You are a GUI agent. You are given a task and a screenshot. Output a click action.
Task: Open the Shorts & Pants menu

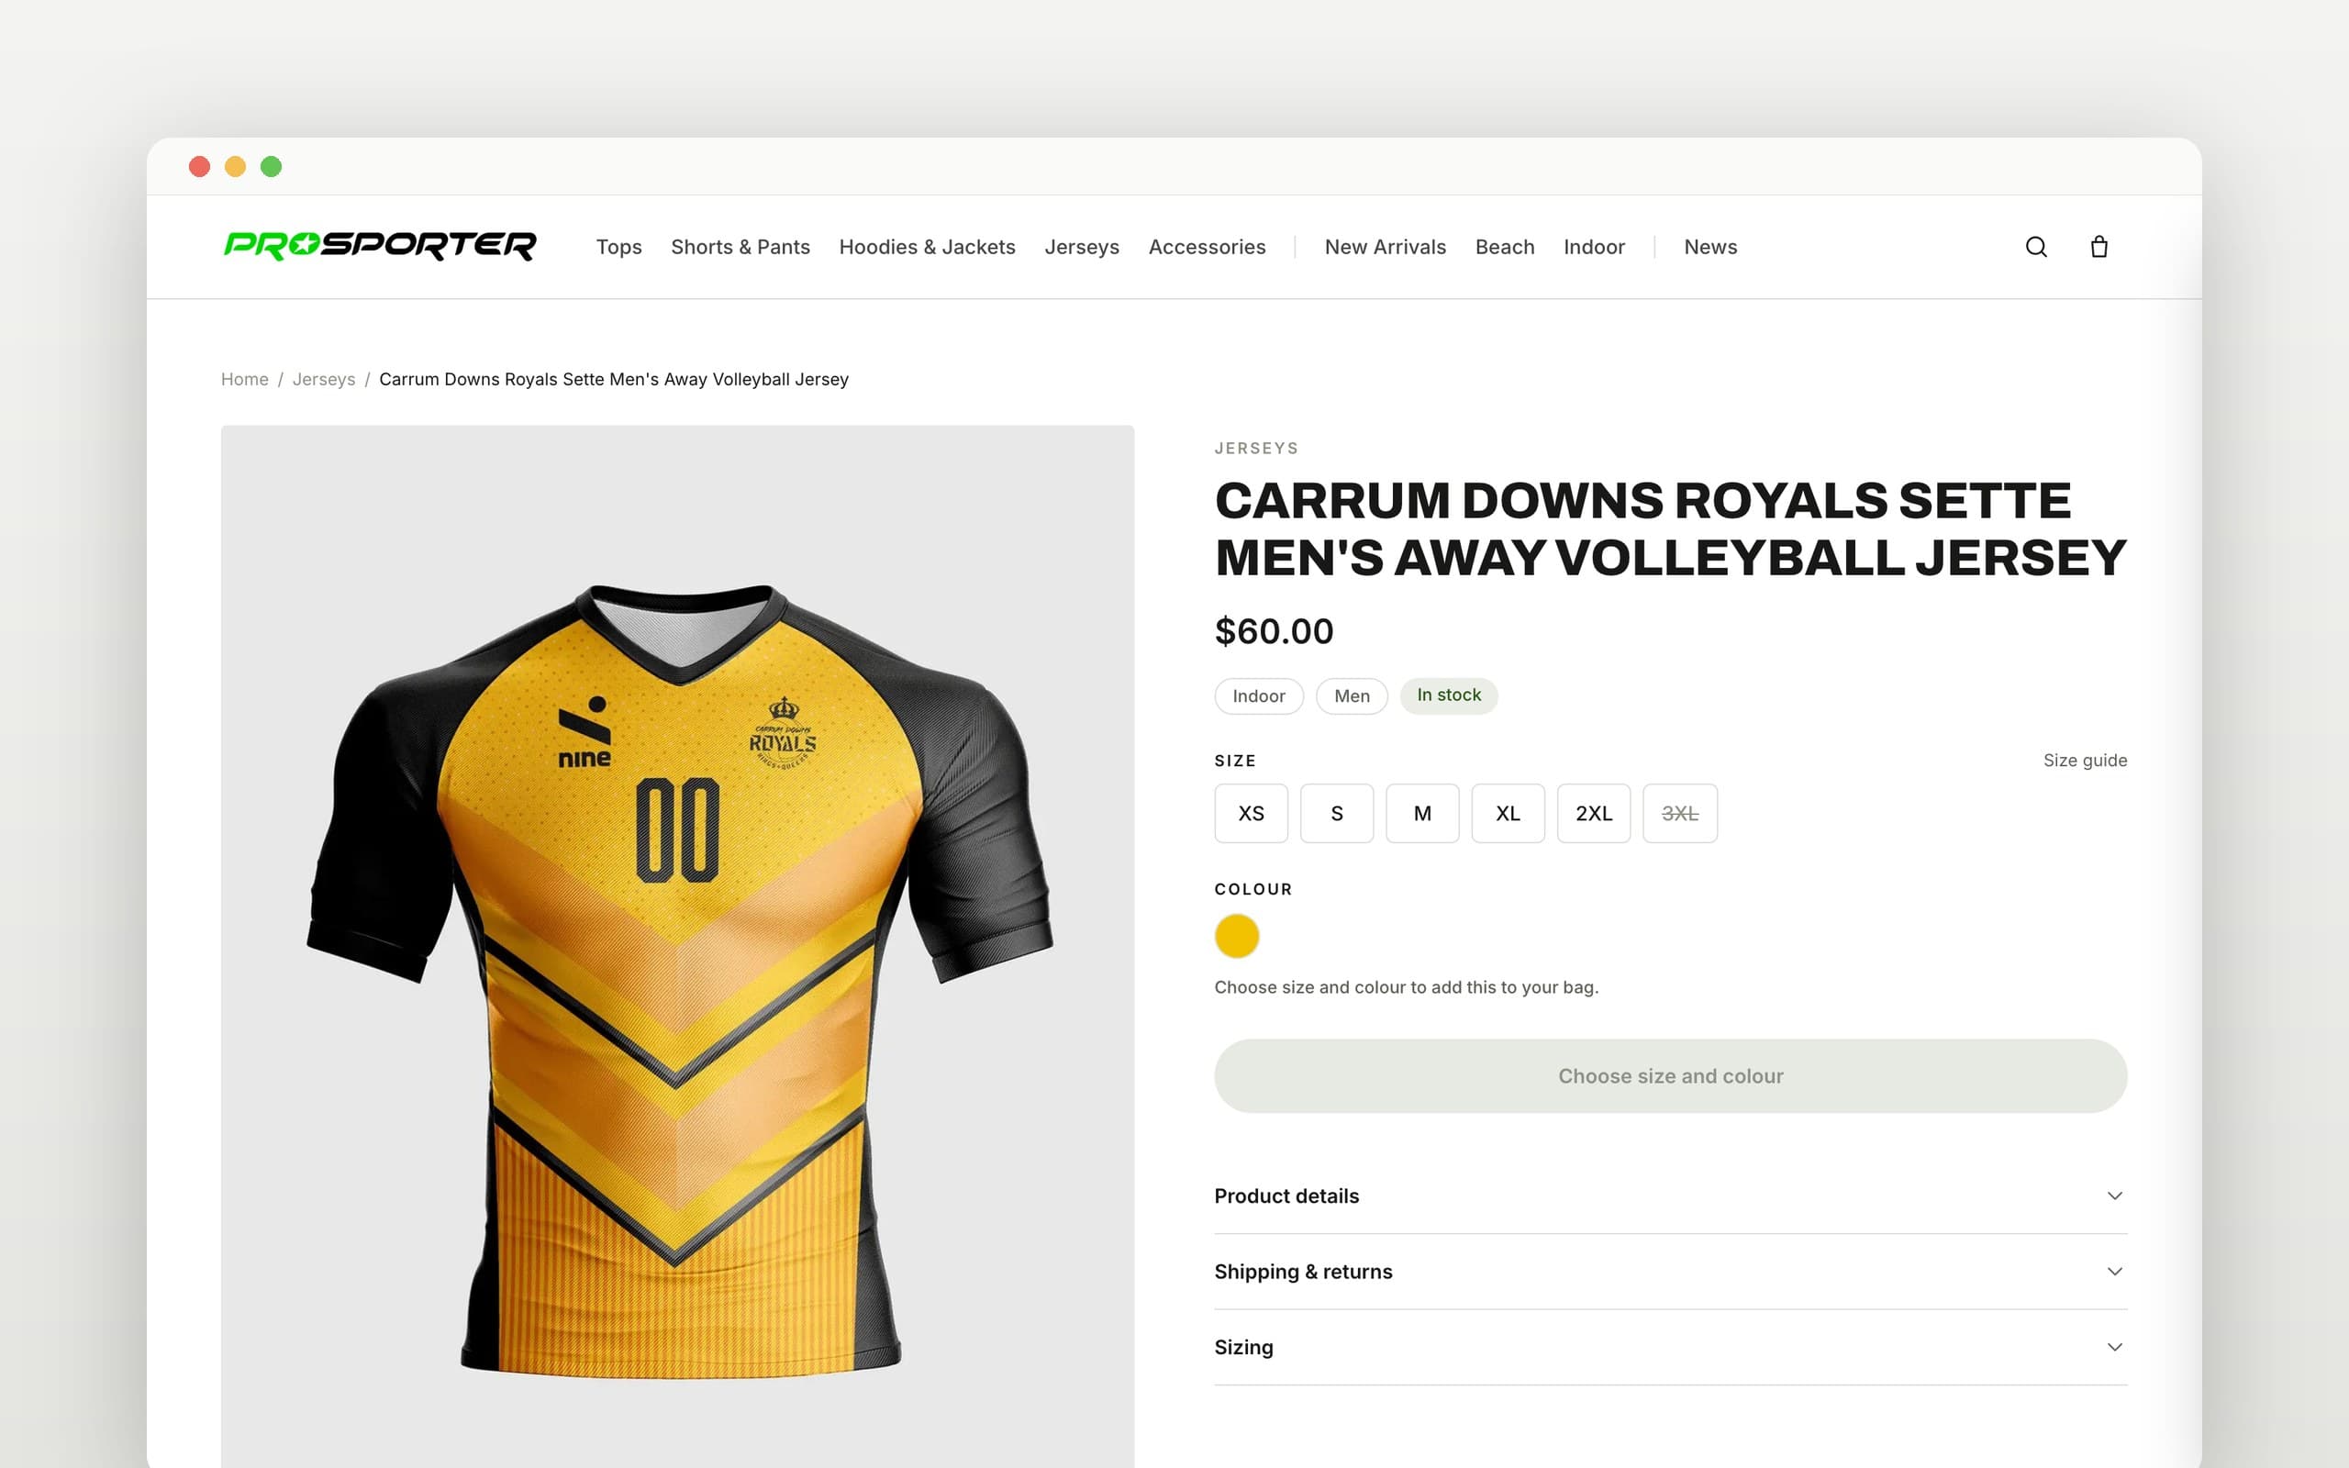tap(740, 247)
